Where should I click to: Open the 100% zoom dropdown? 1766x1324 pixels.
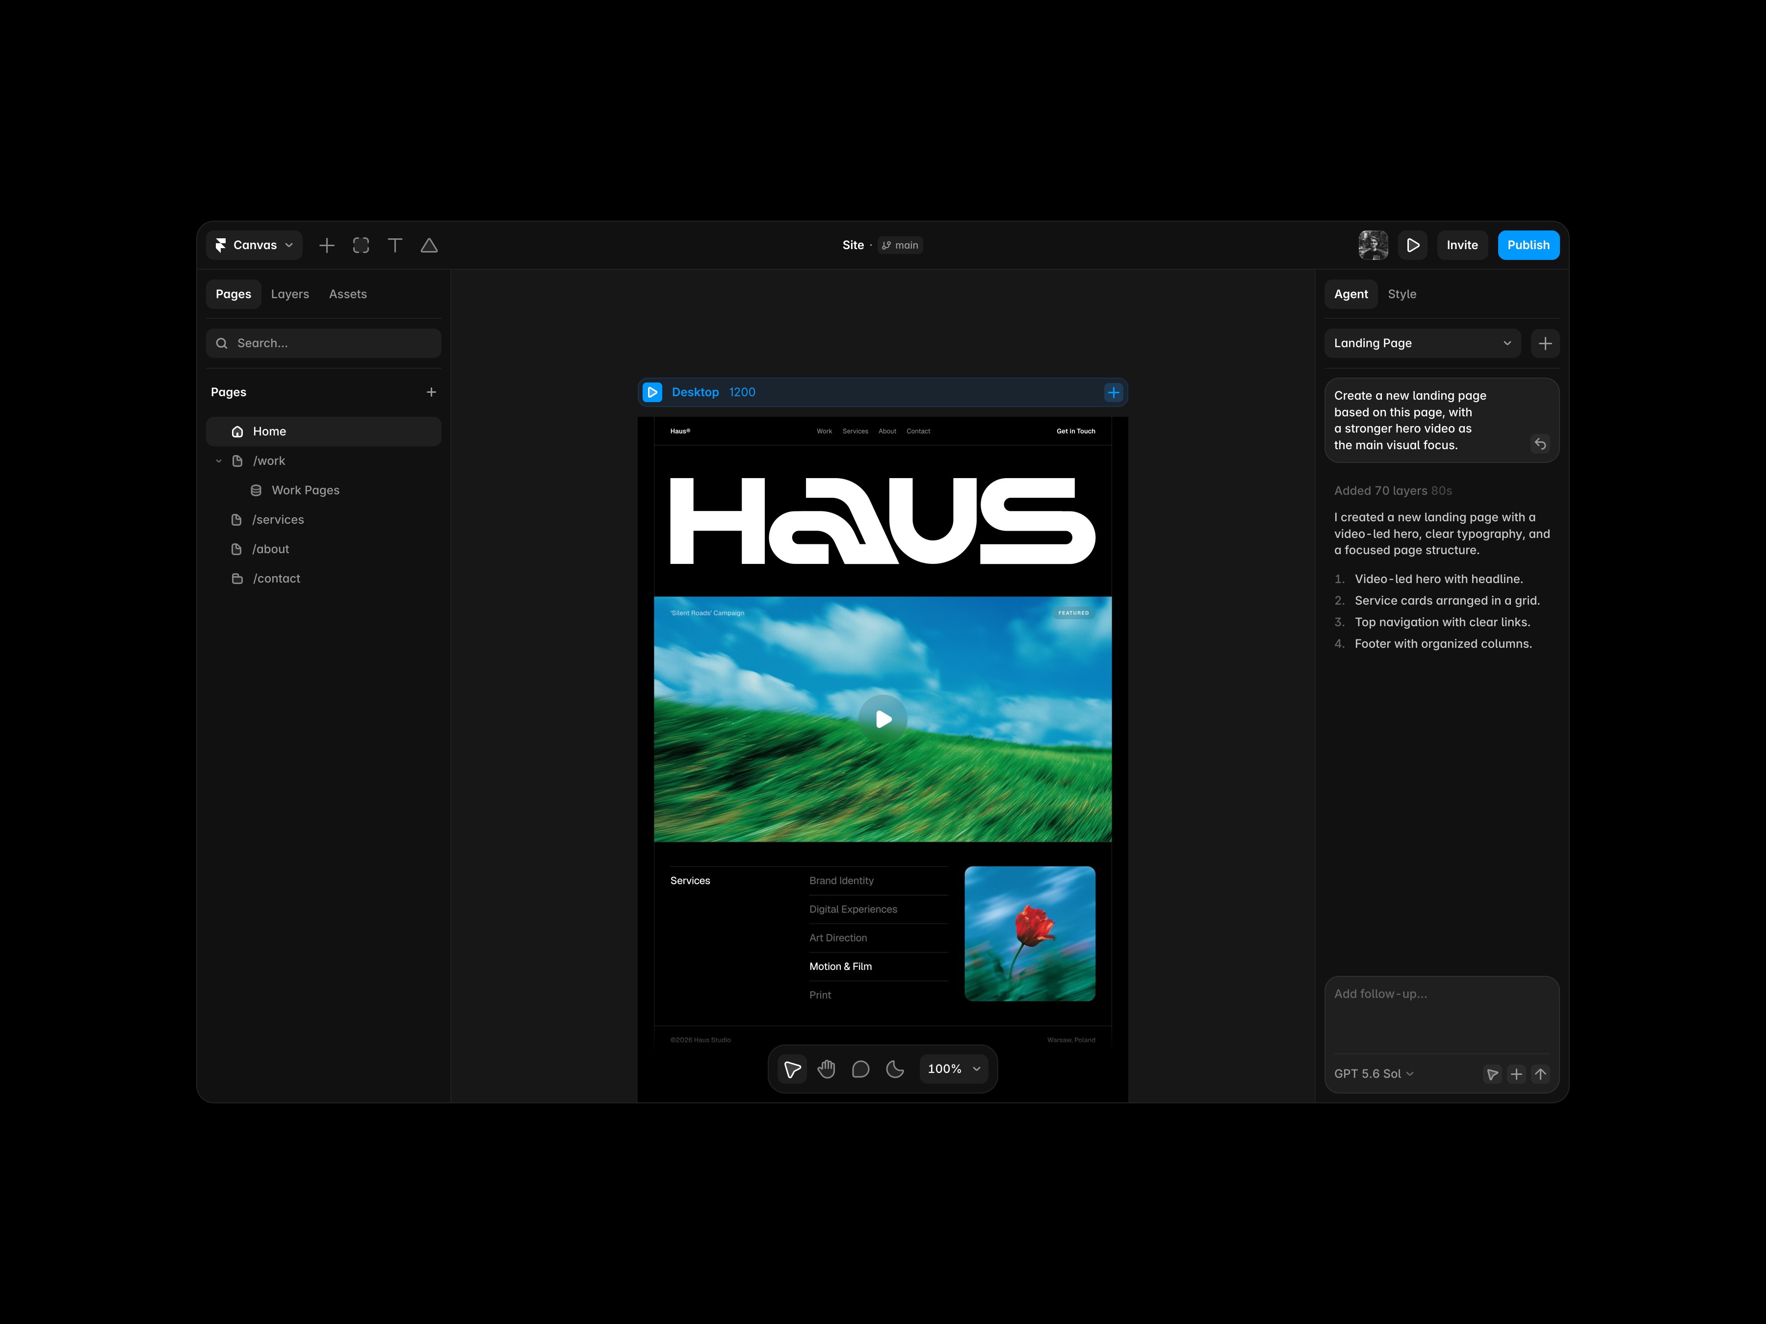pos(953,1069)
